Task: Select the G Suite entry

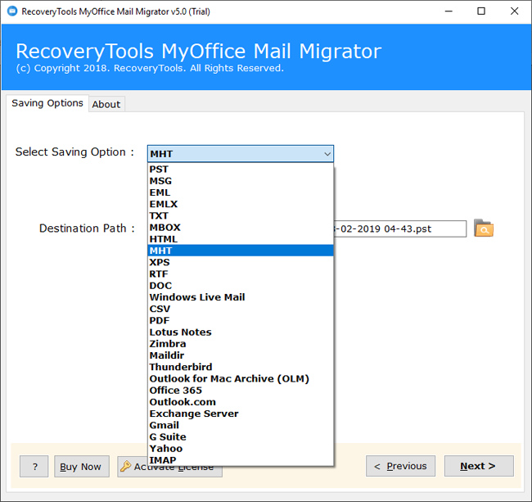Action: click(241, 436)
